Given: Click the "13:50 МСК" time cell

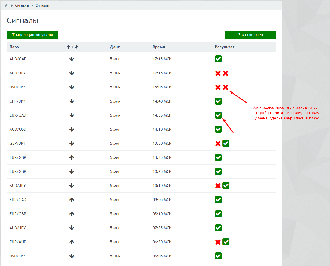Looking at the screenshot, I should coord(162,143).
